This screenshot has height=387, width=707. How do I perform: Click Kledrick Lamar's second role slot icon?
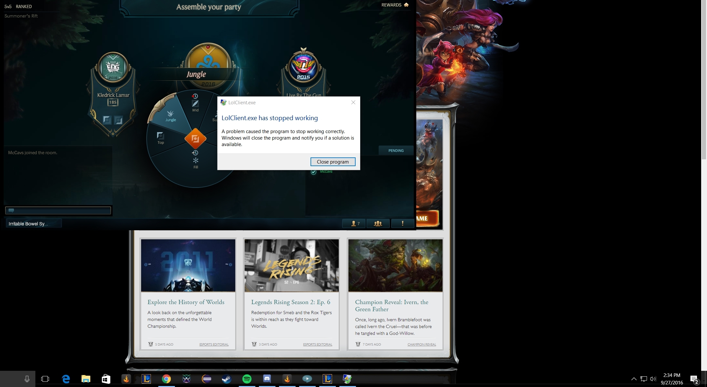tap(118, 120)
